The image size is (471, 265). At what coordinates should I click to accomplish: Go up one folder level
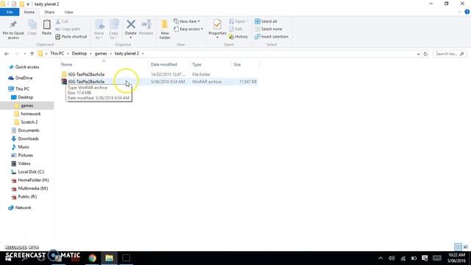pos(32,54)
